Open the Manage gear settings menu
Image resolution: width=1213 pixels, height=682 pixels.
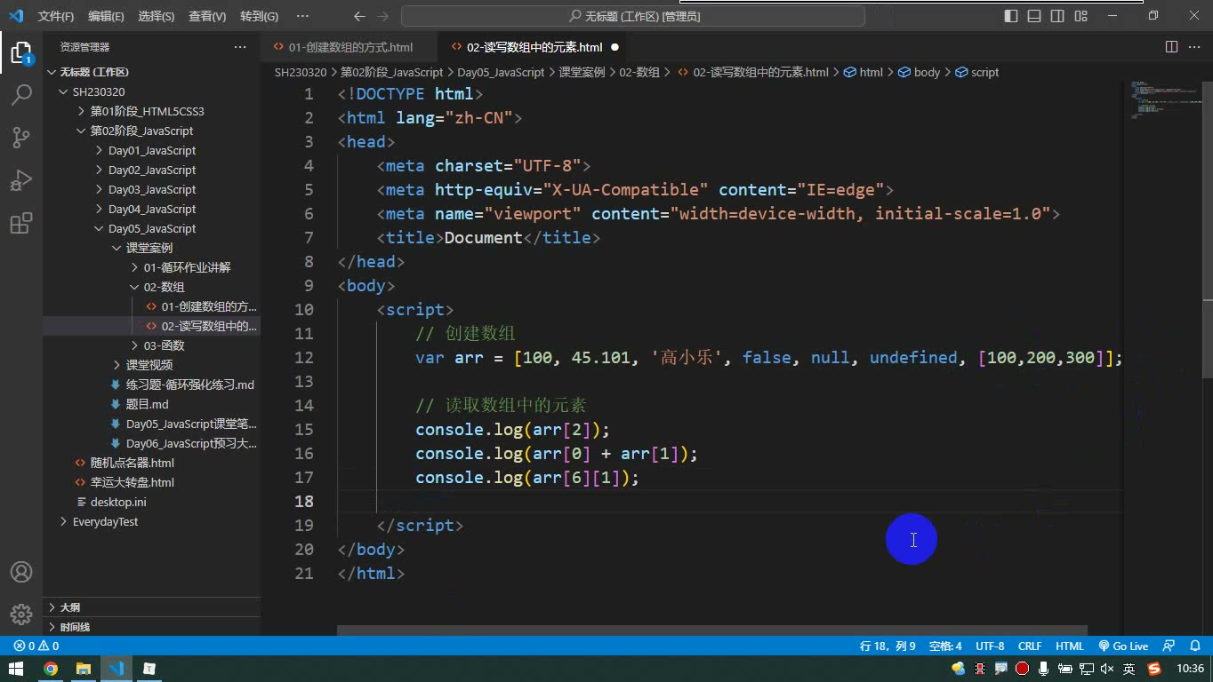coord(21,615)
